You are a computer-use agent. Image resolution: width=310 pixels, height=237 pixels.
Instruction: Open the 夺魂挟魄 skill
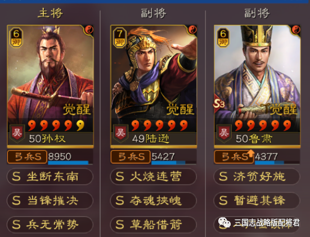point(154,200)
